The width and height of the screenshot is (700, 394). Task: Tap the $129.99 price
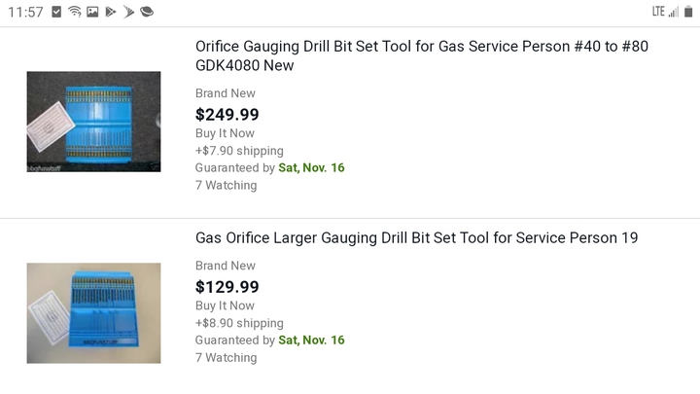pos(227,287)
